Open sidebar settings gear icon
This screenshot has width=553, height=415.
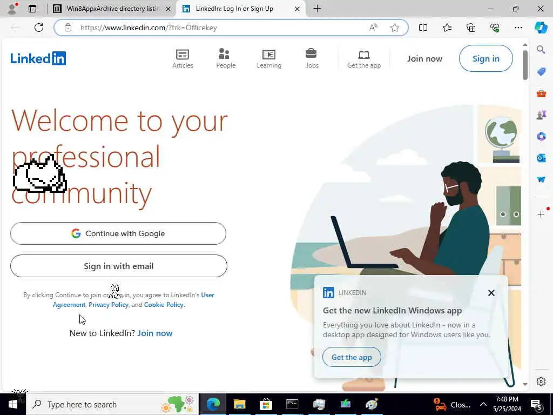coord(541,381)
